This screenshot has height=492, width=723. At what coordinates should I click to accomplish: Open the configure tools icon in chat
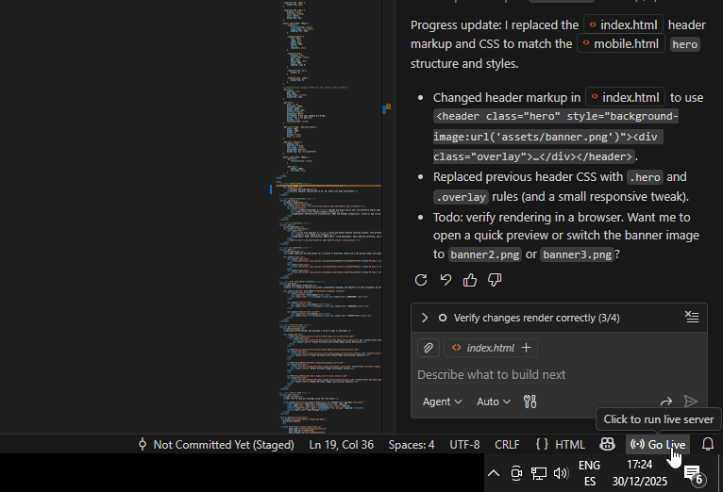[530, 402]
